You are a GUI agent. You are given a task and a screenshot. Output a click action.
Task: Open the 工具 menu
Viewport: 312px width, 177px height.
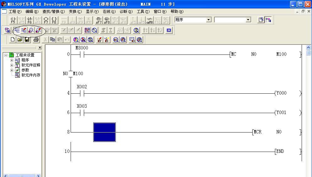pyautogui.click(x=143, y=12)
